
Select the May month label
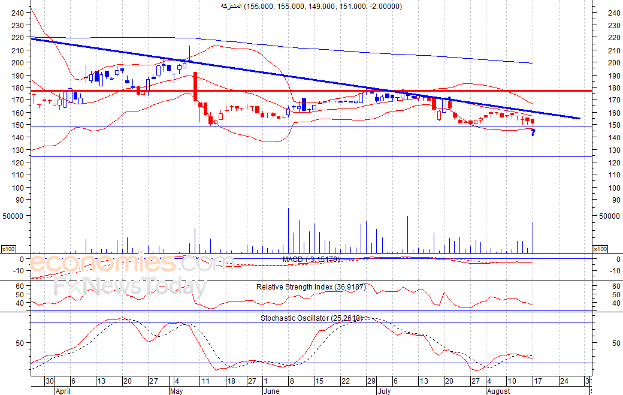click(176, 391)
